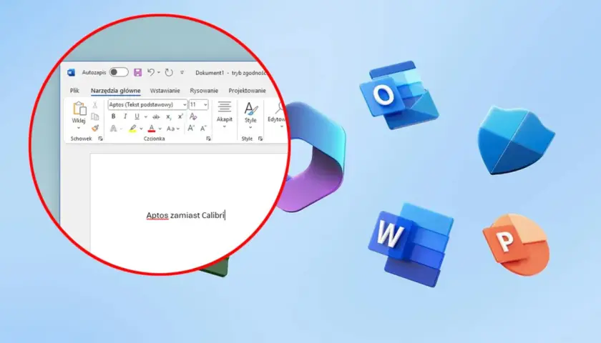The image size is (601, 343).
Task: Apply the yellow highlight color
Action: (x=132, y=129)
